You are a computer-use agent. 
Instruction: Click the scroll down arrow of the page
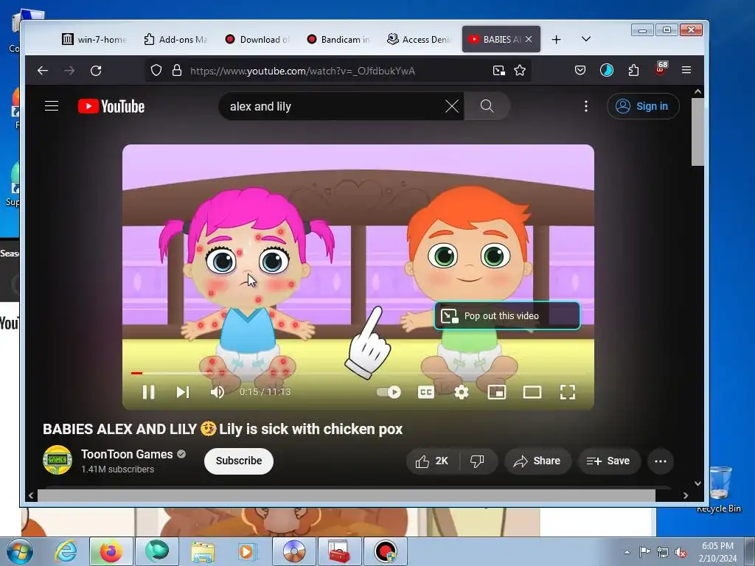click(x=697, y=483)
